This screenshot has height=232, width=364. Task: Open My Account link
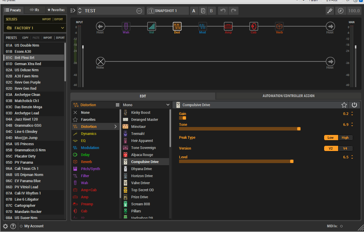[34, 226]
